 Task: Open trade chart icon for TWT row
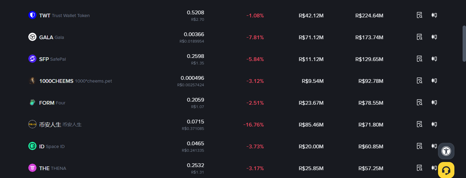(434, 15)
